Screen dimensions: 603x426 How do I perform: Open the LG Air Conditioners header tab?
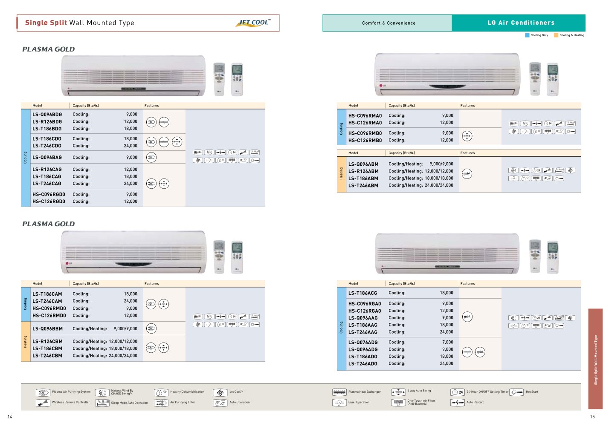(519, 23)
